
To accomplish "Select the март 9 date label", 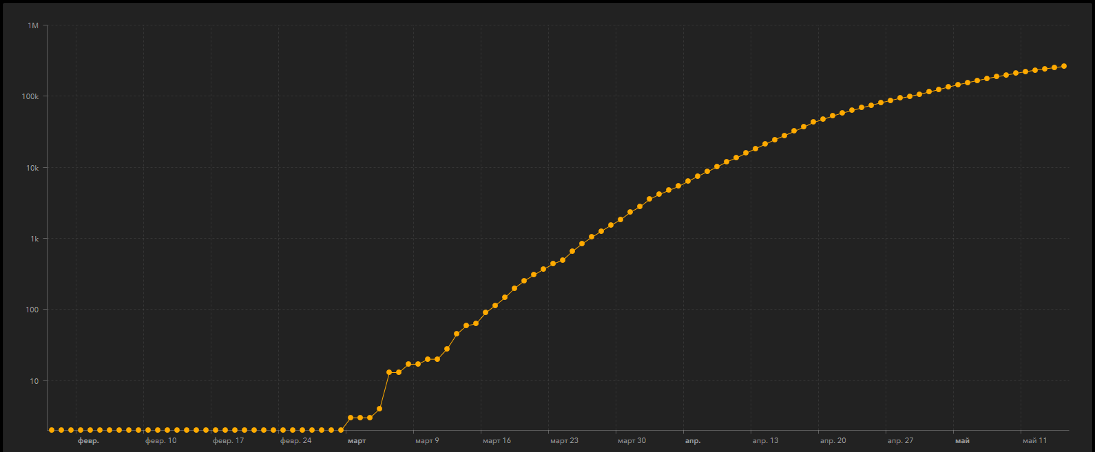I will 427,440.
